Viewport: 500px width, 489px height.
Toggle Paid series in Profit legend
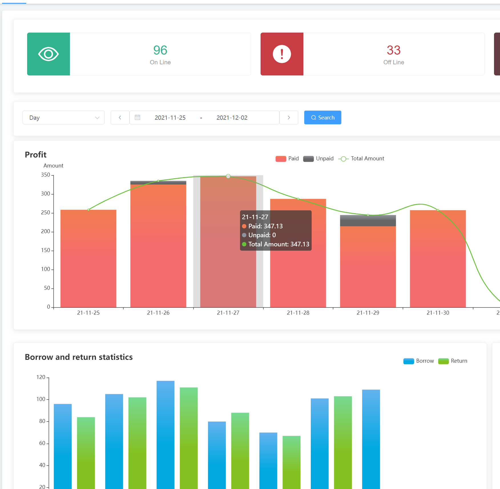pos(287,159)
